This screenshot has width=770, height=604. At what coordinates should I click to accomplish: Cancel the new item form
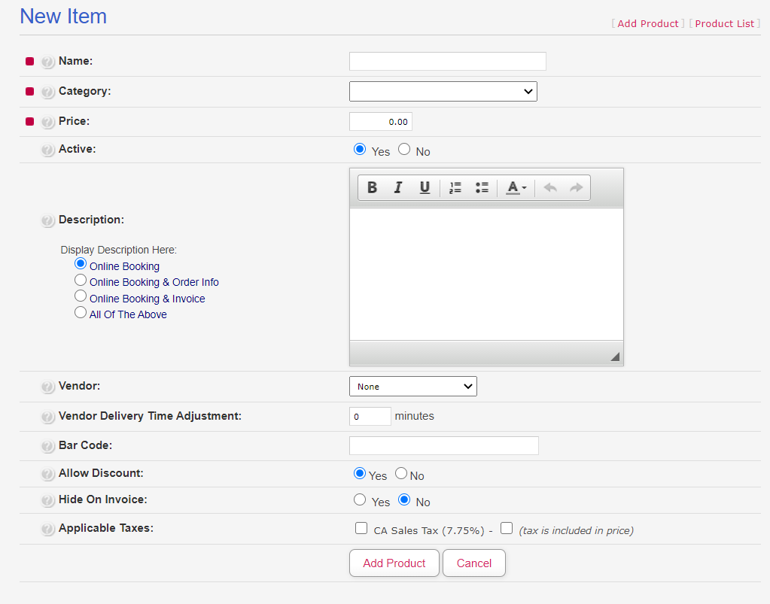(474, 563)
